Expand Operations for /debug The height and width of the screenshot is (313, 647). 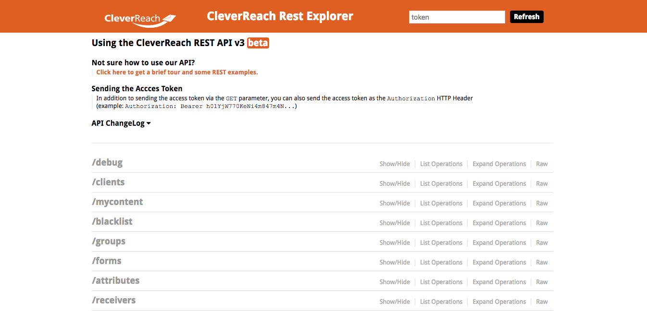[499, 164]
